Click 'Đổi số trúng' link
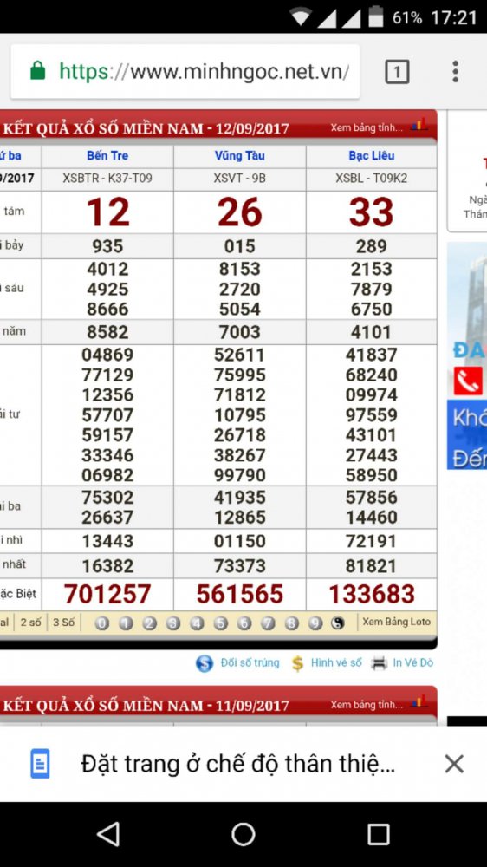Image resolution: width=487 pixels, height=867 pixels. click(x=250, y=662)
